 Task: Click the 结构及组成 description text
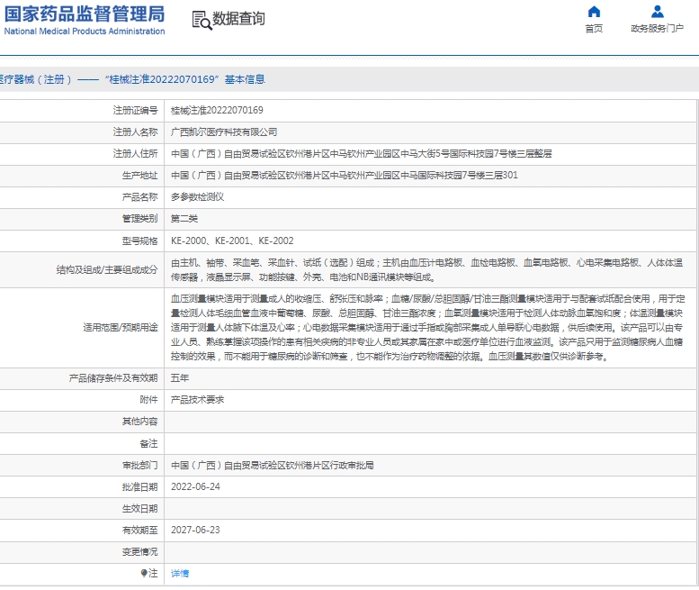[x=427, y=269]
